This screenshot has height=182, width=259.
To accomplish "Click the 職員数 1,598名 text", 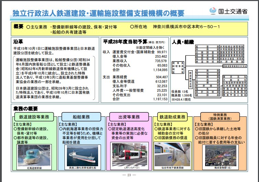I will [182, 95].
